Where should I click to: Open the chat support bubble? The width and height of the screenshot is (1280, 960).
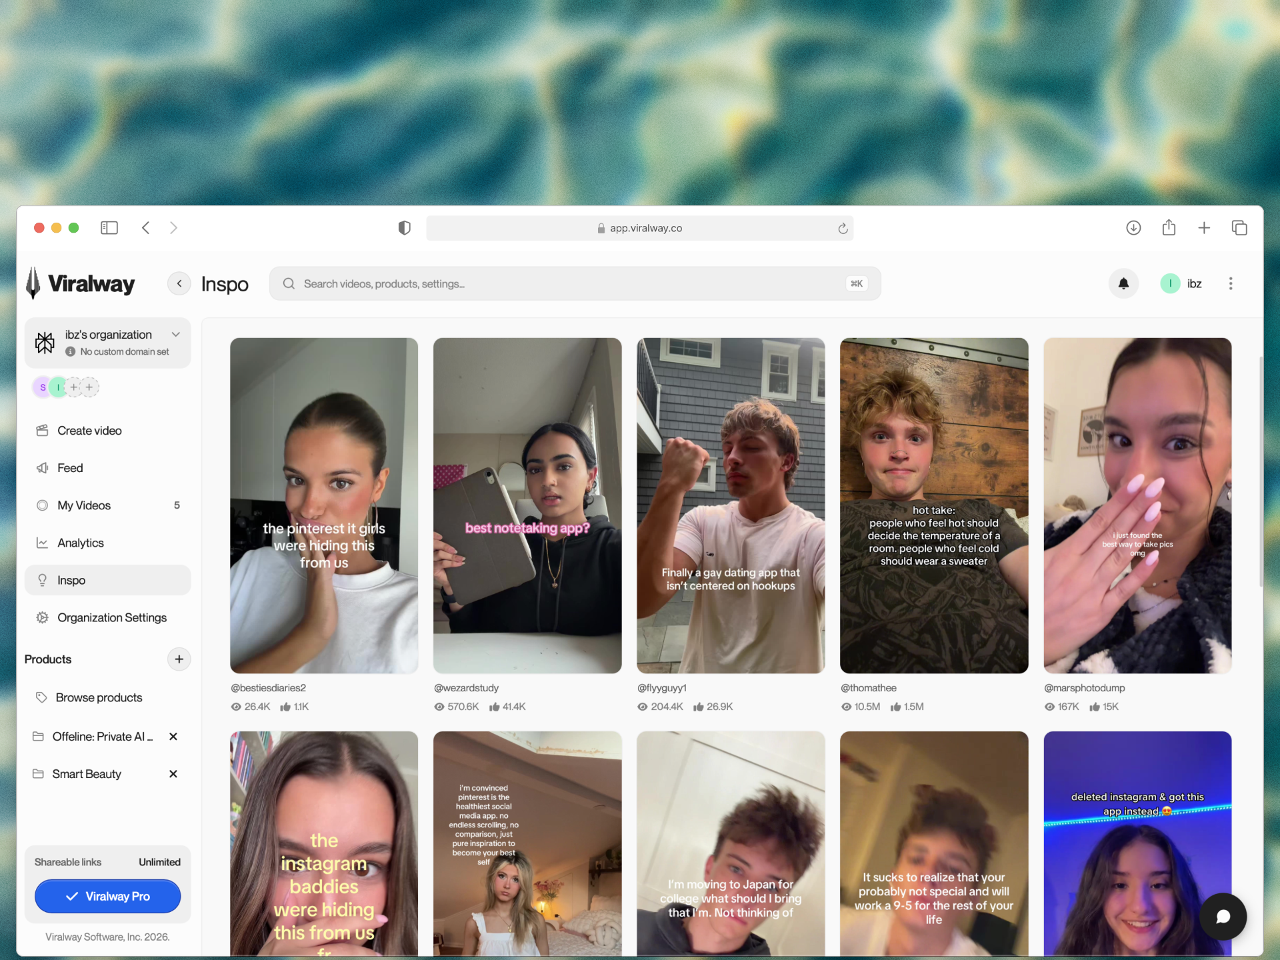(1223, 917)
